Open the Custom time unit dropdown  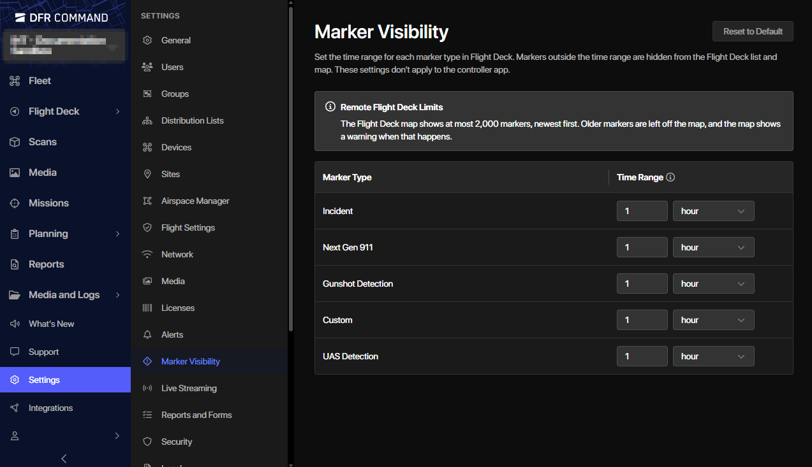(714, 320)
